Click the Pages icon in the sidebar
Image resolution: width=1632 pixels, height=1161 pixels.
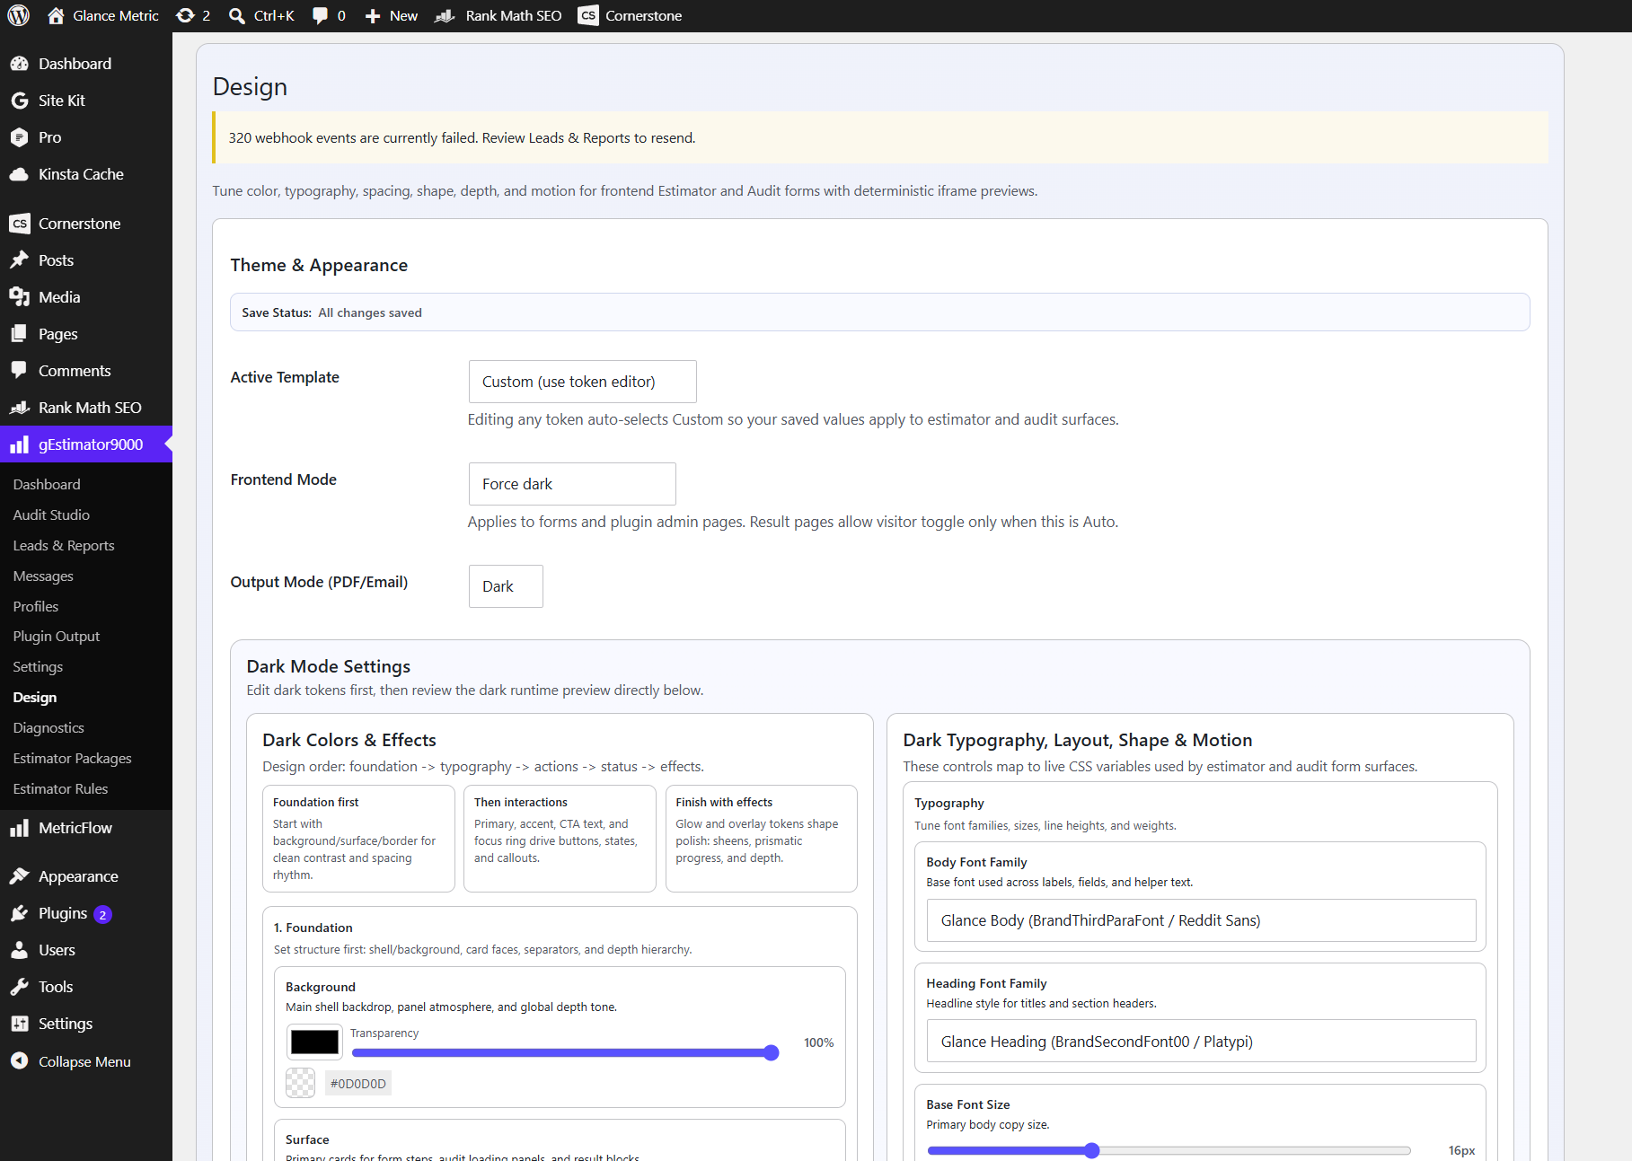pyautogui.click(x=20, y=334)
